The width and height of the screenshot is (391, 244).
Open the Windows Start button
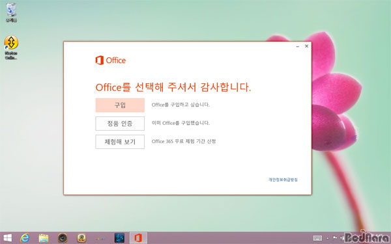pyautogui.click(x=7, y=238)
